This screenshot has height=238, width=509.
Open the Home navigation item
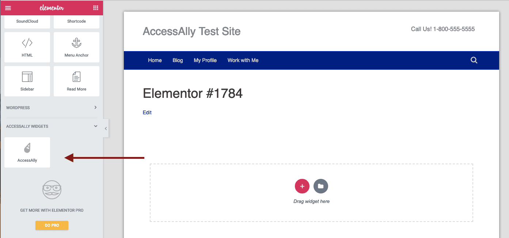tap(155, 60)
